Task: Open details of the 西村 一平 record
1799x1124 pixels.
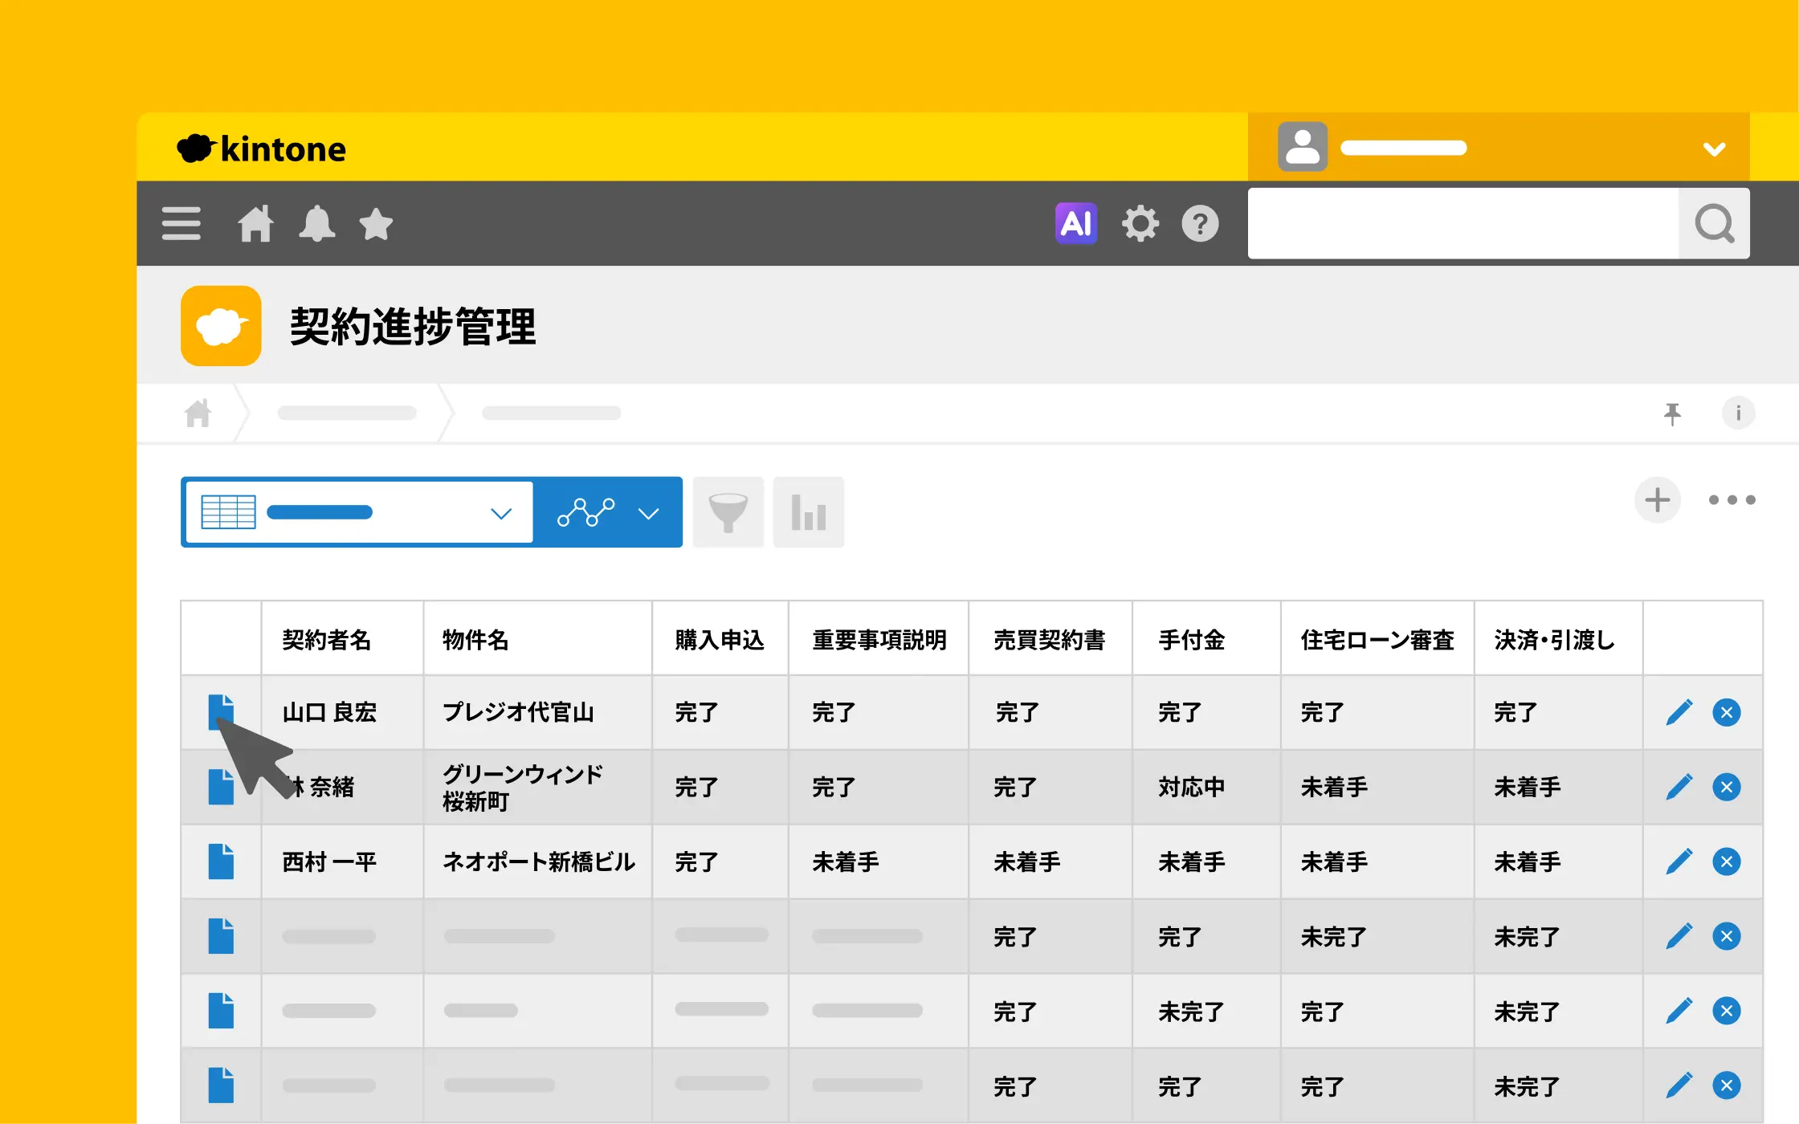Action: [221, 861]
